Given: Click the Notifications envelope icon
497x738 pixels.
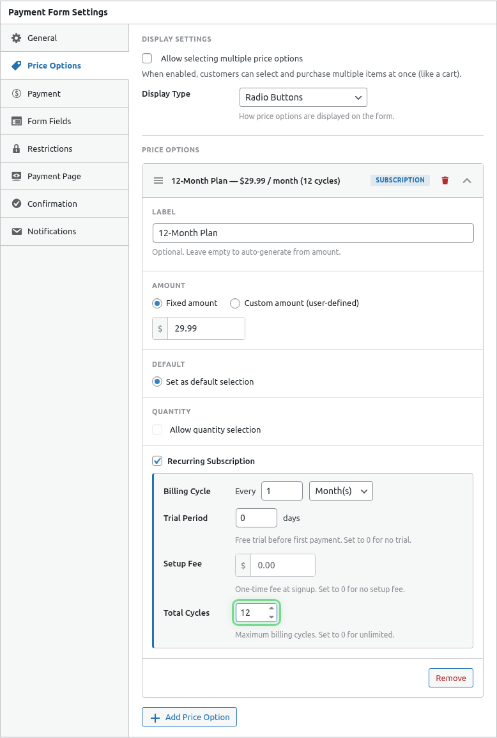Looking at the screenshot, I should point(17,231).
